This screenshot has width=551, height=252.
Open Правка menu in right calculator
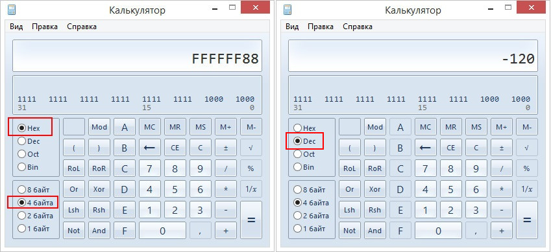click(321, 27)
